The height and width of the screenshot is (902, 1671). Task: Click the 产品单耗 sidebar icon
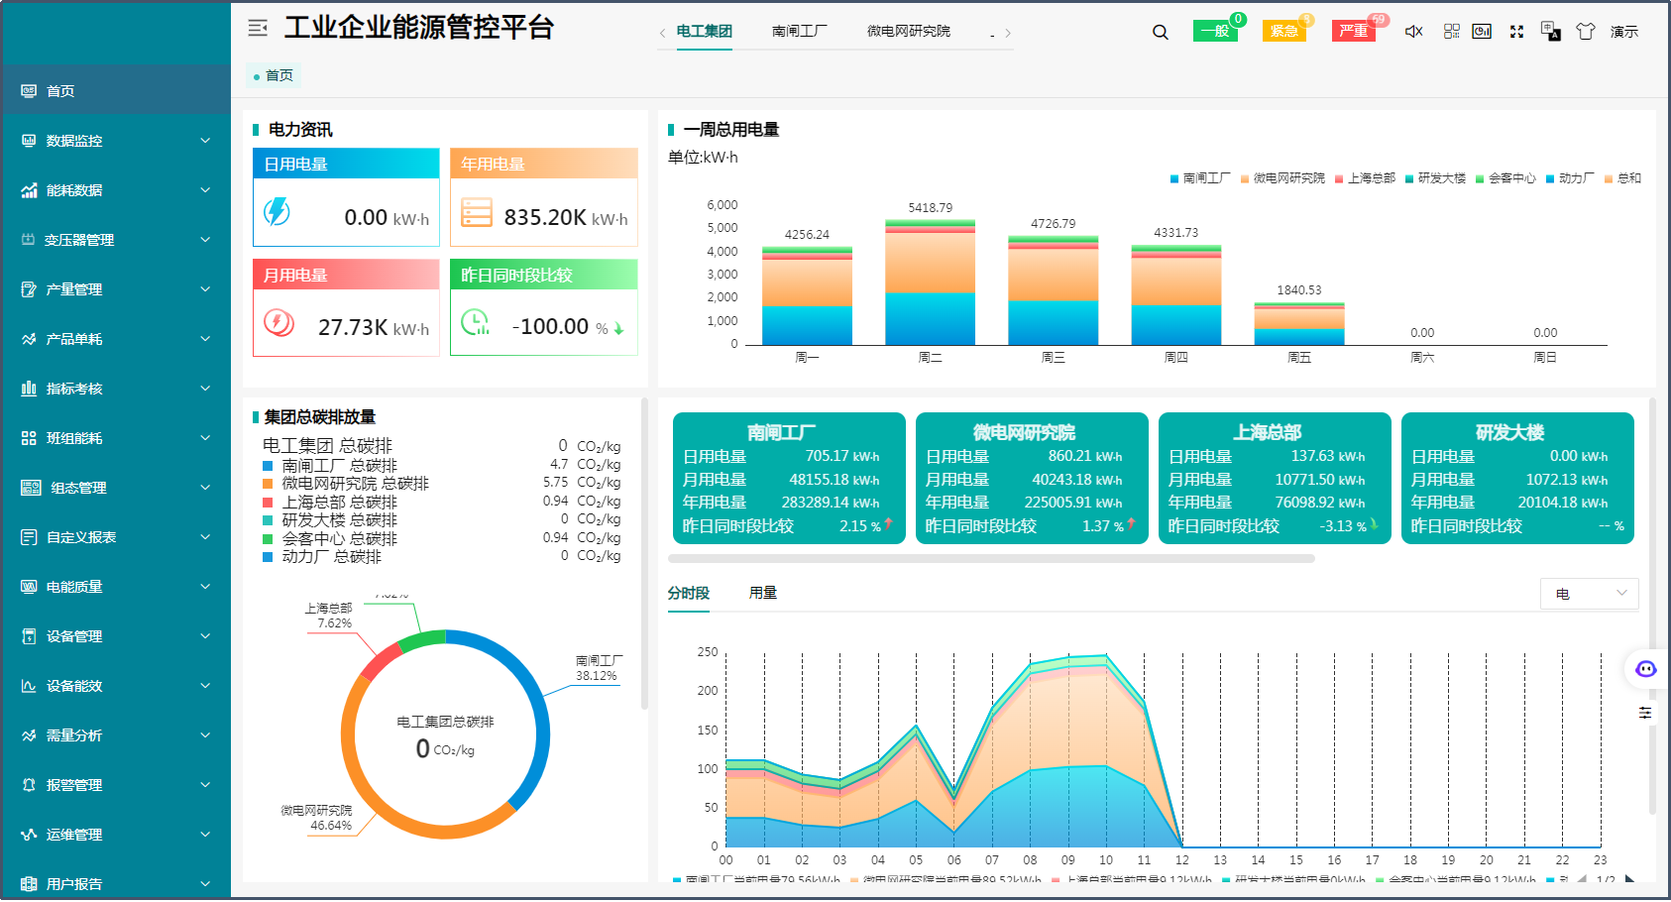click(29, 339)
